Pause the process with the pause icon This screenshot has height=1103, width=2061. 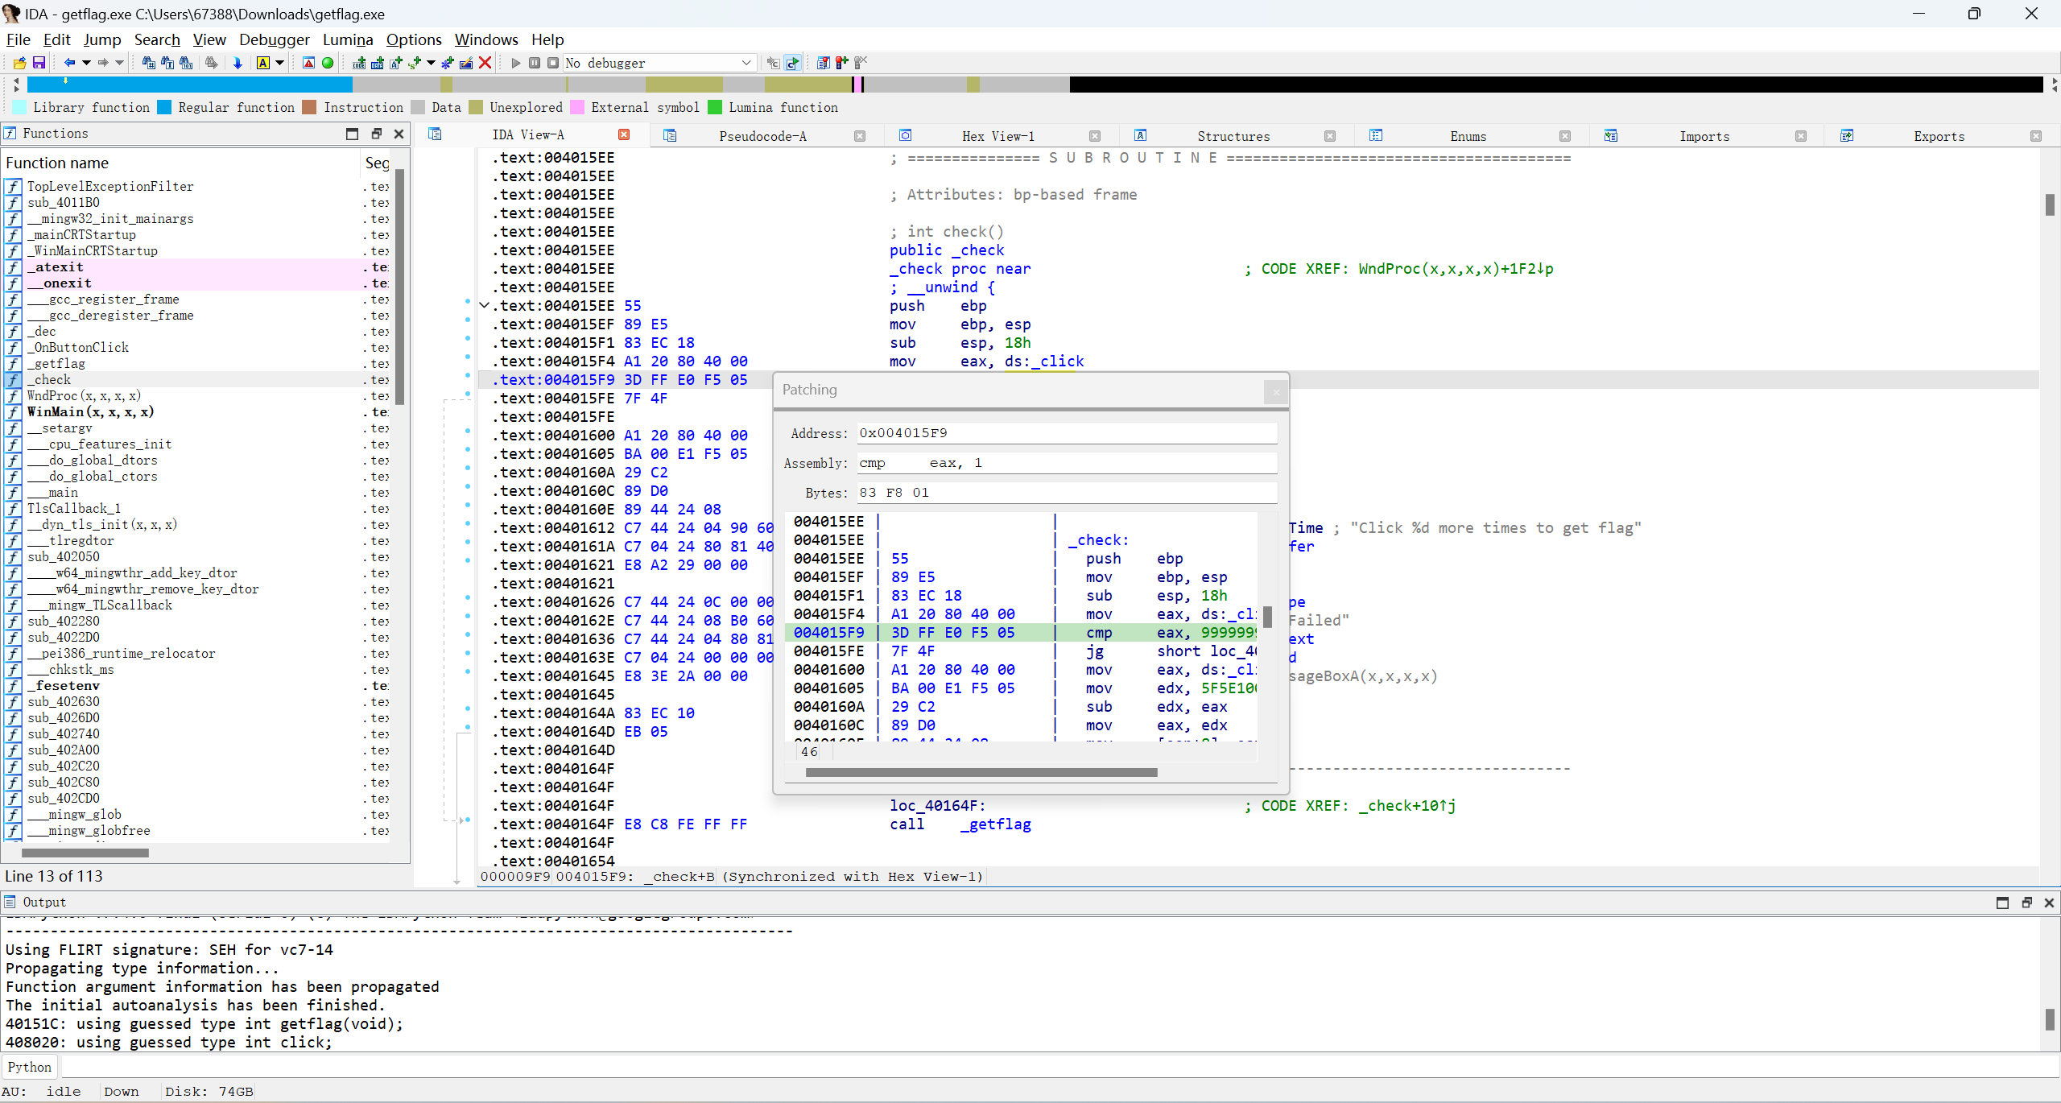click(x=535, y=63)
